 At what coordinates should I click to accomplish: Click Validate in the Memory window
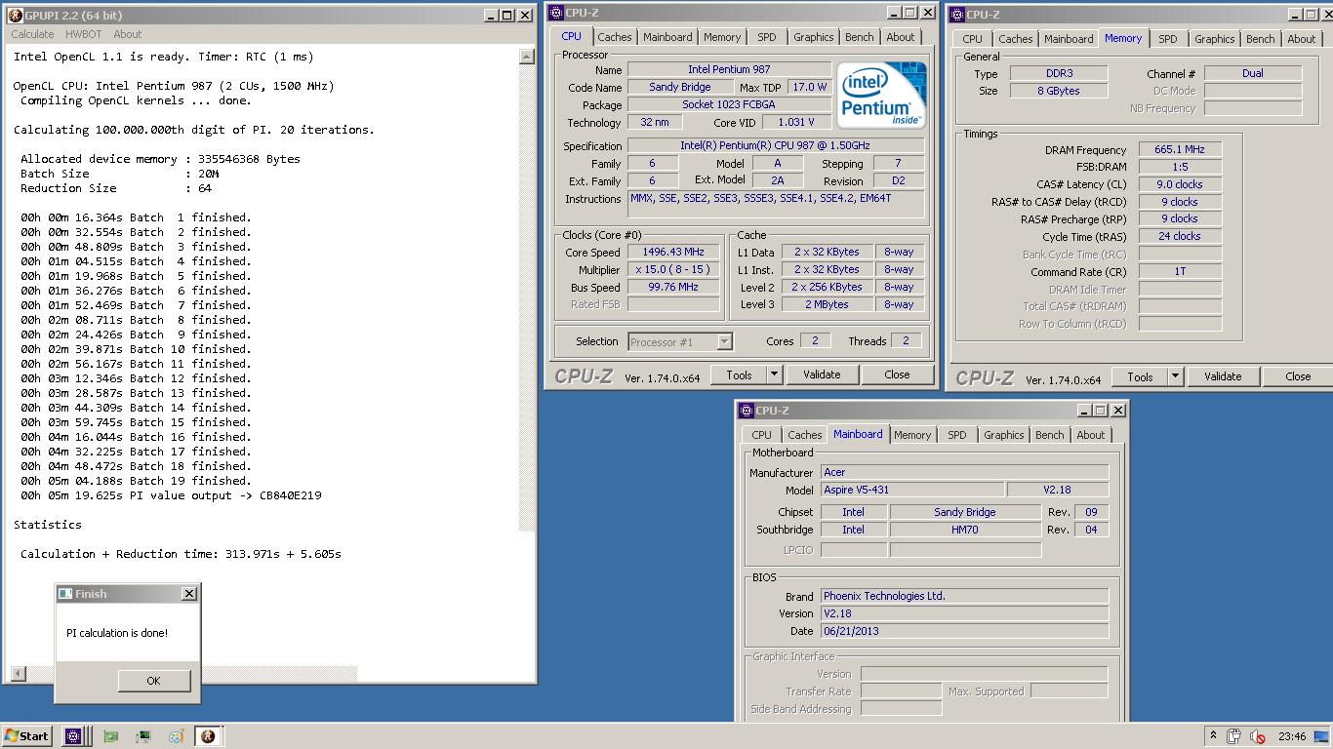pyautogui.click(x=1223, y=376)
